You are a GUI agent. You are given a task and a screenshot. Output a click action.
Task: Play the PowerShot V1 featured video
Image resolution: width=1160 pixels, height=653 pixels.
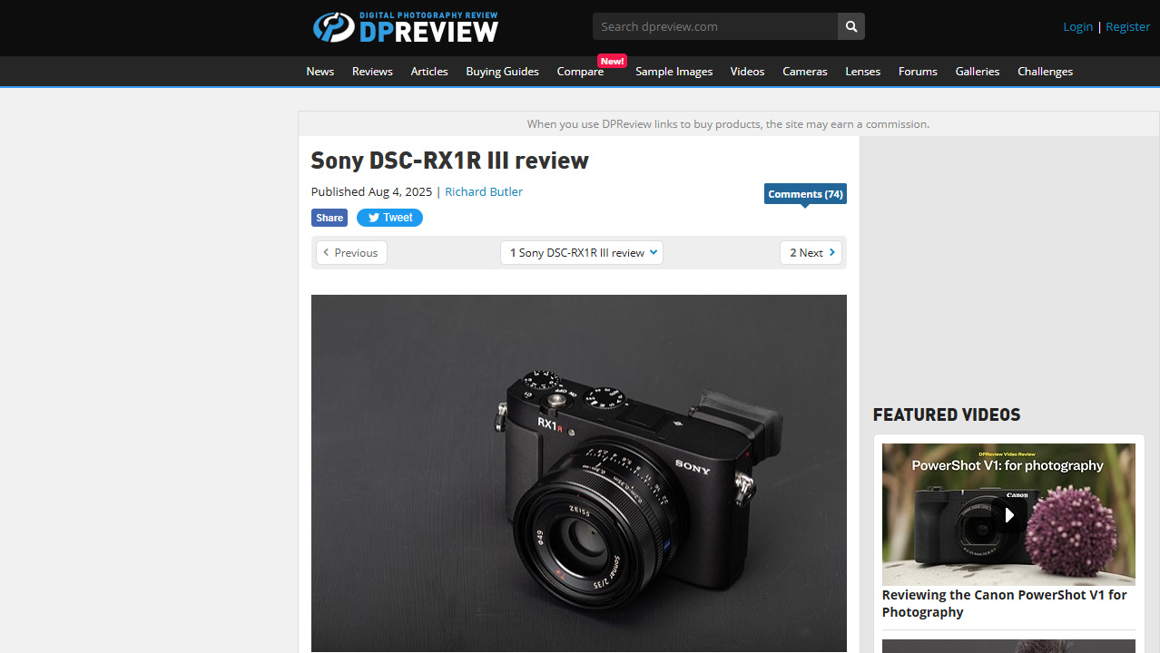1008,514
